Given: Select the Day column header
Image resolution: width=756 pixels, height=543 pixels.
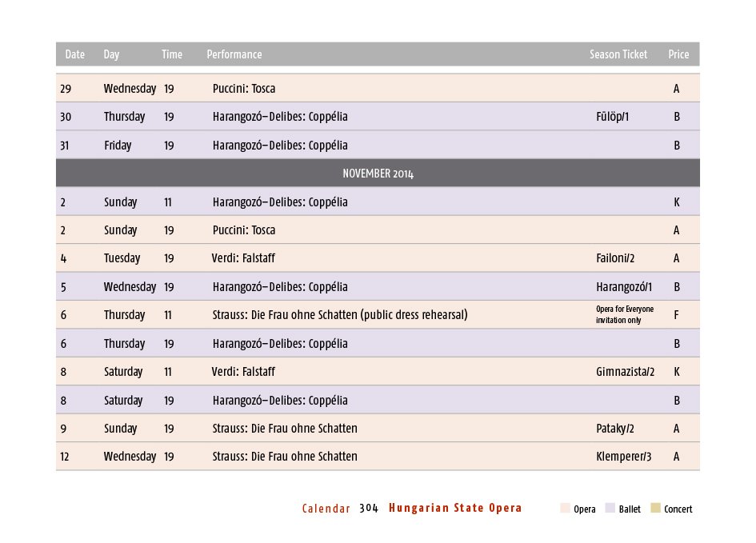Looking at the screenshot, I should [111, 54].
